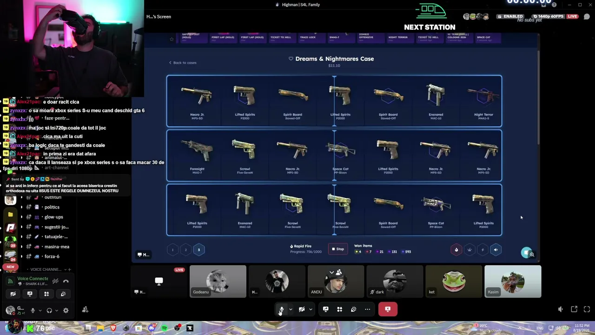Image resolution: width=595 pixels, height=335 pixels.
Task: Open dark's participant tile
Action: 395,281
